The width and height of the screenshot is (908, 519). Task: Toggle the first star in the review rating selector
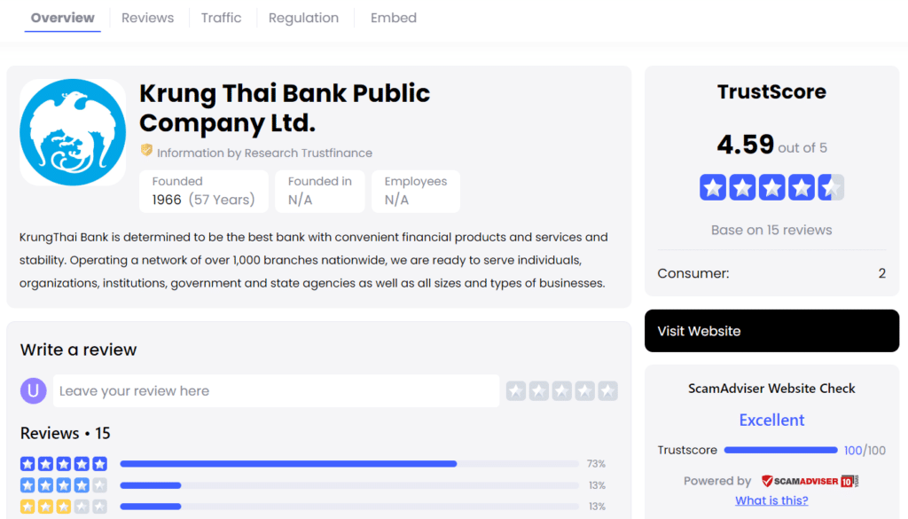tap(516, 390)
